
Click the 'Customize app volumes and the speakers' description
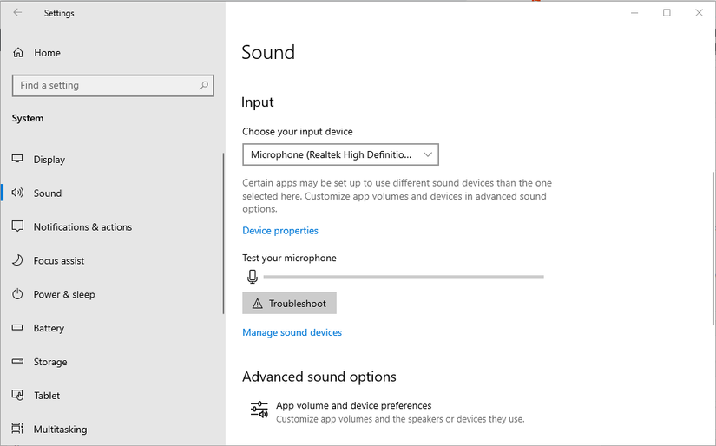[x=400, y=419]
